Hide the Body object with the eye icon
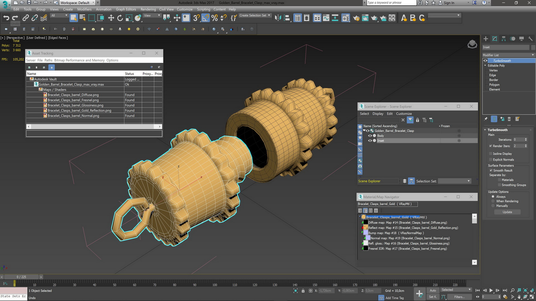The image size is (536, 301). [370, 136]
